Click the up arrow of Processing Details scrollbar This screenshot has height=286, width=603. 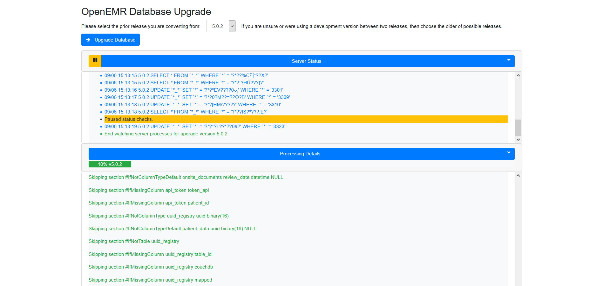coord(518,175)
